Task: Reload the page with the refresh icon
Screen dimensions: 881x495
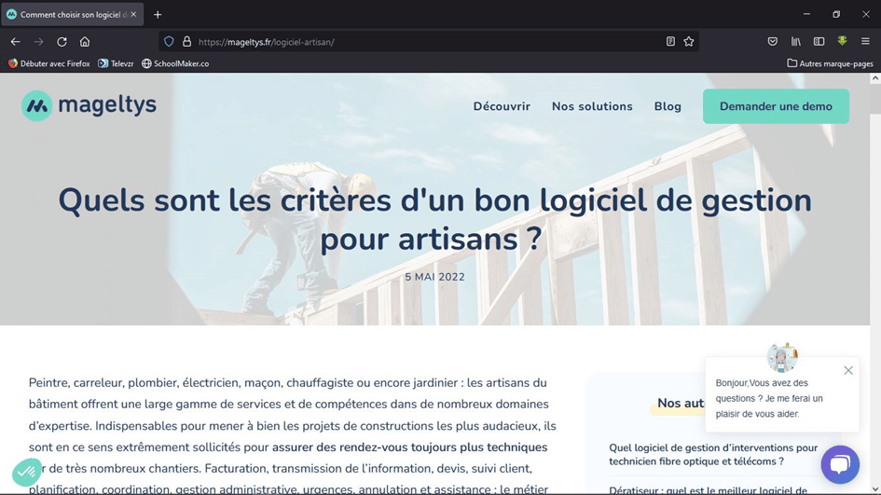Action: [62, 42]
